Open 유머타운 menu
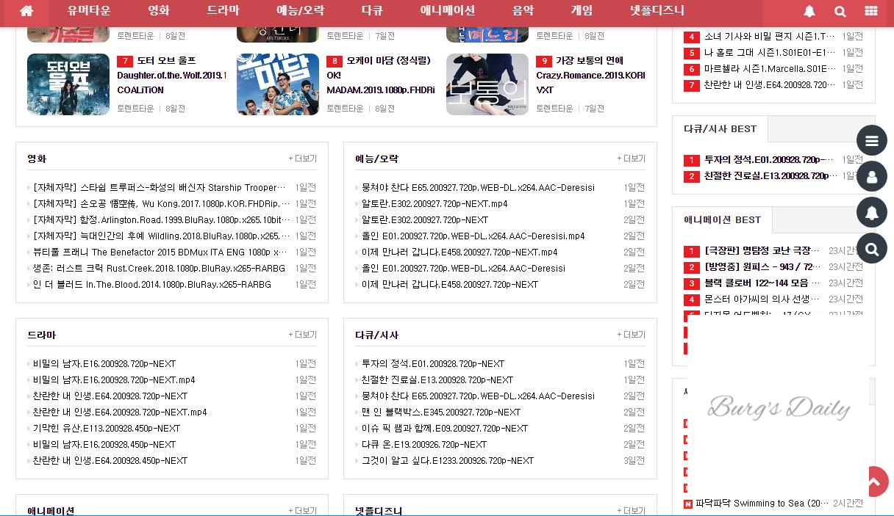The width and height of the screenshot is (894, 516). pos(89,10)
